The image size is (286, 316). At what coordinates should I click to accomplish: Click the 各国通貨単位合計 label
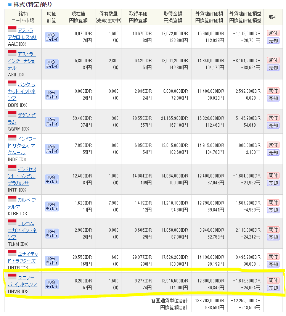[x=169, y=301]
